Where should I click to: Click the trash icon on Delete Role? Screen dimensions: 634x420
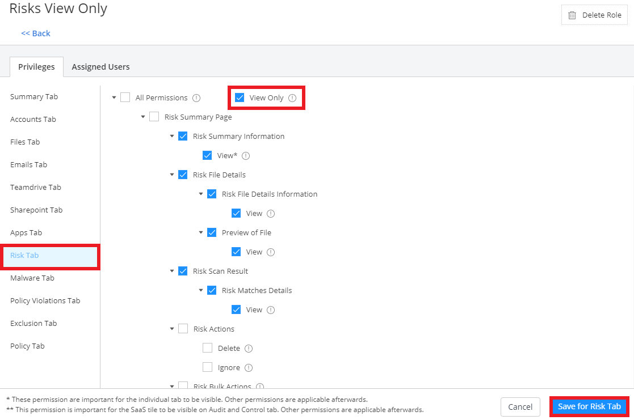coord(572,15)
